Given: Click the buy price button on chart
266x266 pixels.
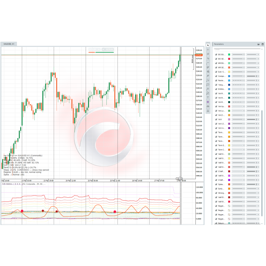Looking at the screenshot, I should pos(108,50).
